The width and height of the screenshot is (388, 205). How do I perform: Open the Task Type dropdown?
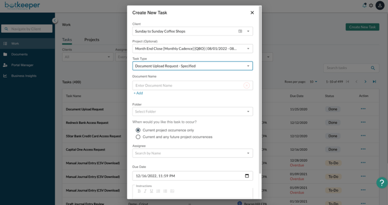pyautogui.click(x=192, y=66)
